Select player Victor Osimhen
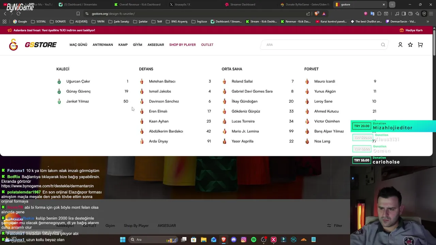436x245 pixels. (327, 121)
